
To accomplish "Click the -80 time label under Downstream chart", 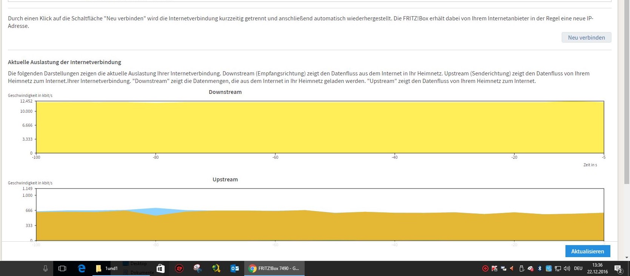I will point(156,157).
